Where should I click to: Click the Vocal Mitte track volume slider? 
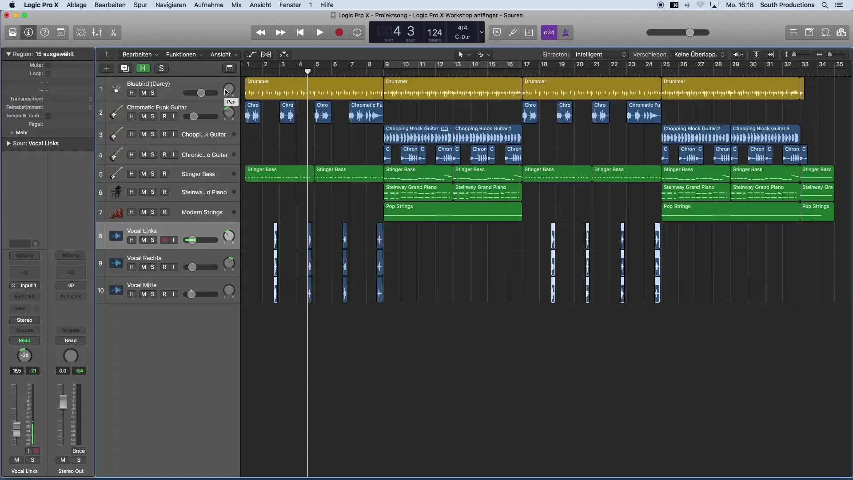tap(200, 294)
